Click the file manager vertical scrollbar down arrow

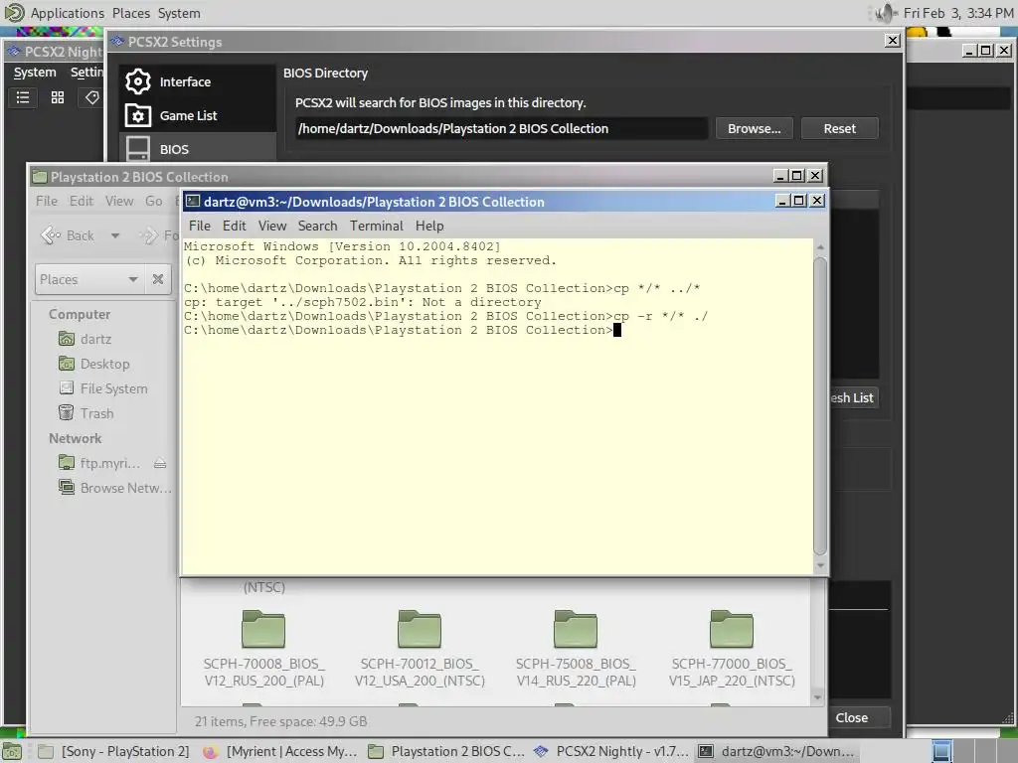click(817, 697)
